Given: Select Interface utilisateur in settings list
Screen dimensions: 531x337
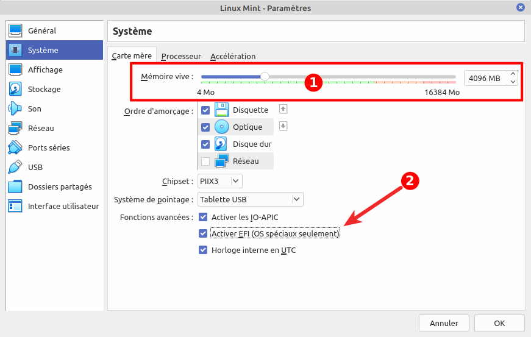Looking at the screenshot, I should 54,206.
